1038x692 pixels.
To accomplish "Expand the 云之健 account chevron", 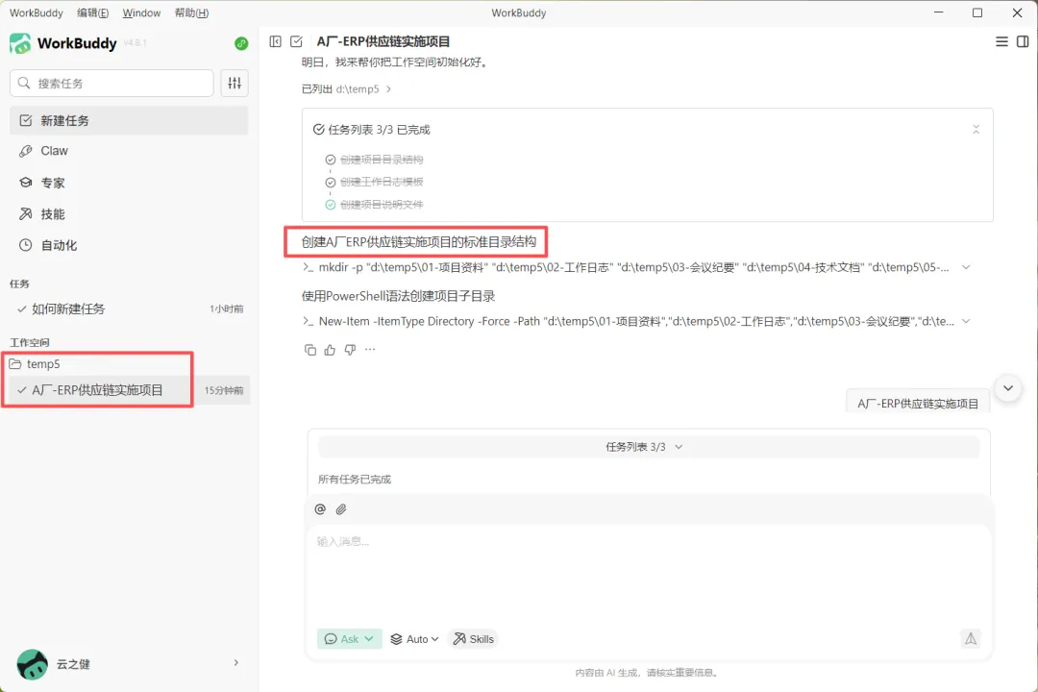I will coord(236,663).
